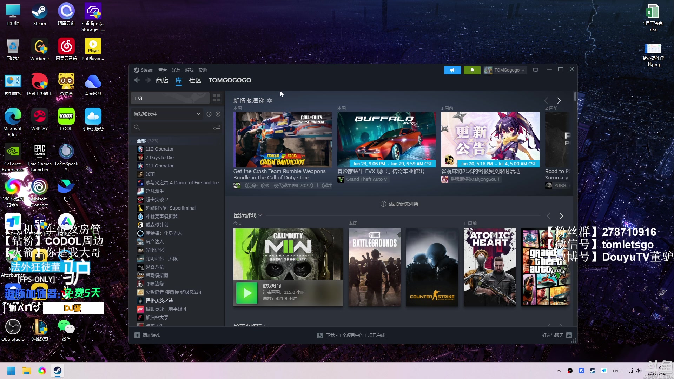
Task: Open Steam desktop shortcut
Action: tap(40, 15)
